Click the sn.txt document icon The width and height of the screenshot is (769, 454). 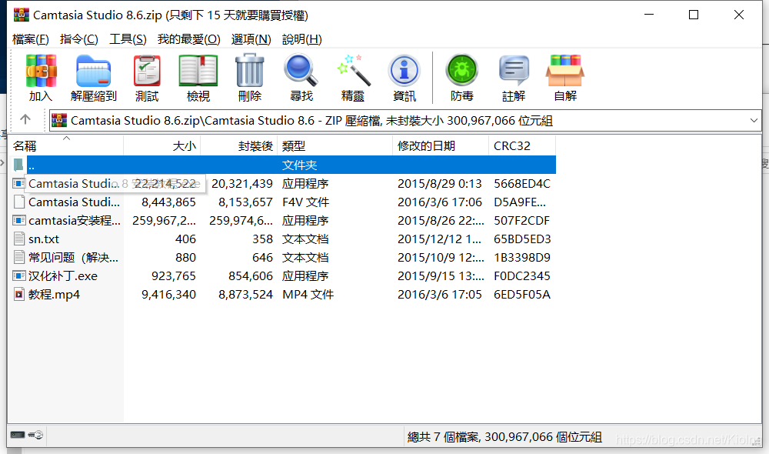[x=18, y=239]
